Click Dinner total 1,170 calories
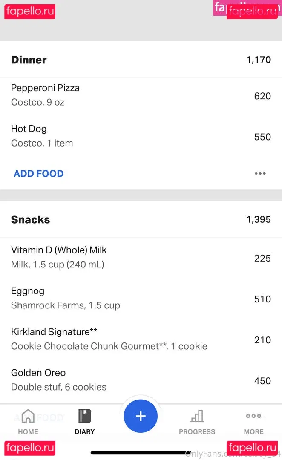The image size is (282, 460). tap(259, 60)
